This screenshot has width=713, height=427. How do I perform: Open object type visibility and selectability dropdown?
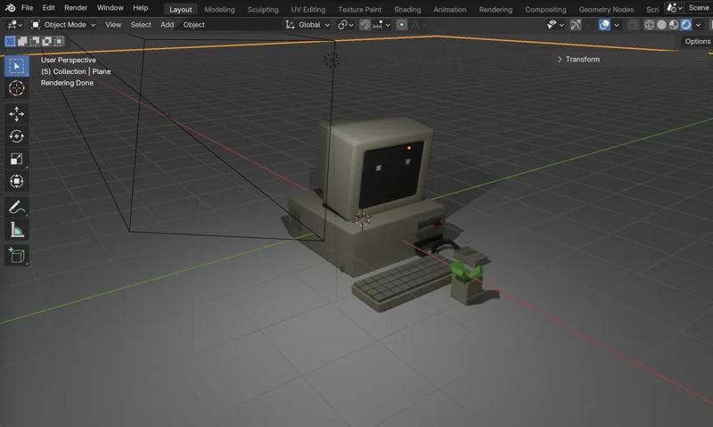(x=555, y=25)
